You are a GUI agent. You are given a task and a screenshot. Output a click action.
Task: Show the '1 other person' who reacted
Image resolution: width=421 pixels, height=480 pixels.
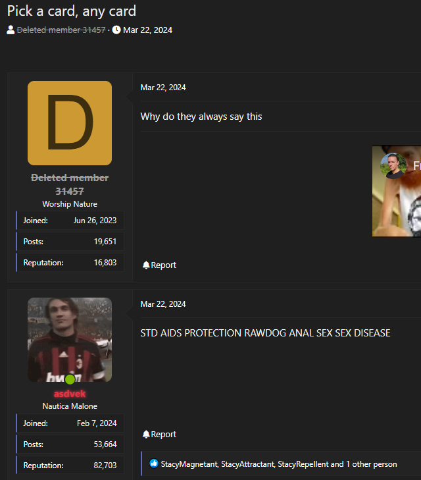372,464
